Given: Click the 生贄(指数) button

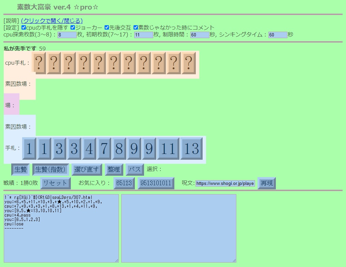Looking at the screenshot, I should [x=50, y=170].
